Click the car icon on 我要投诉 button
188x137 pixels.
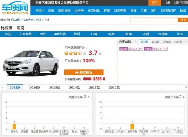(x=77, y=72)
